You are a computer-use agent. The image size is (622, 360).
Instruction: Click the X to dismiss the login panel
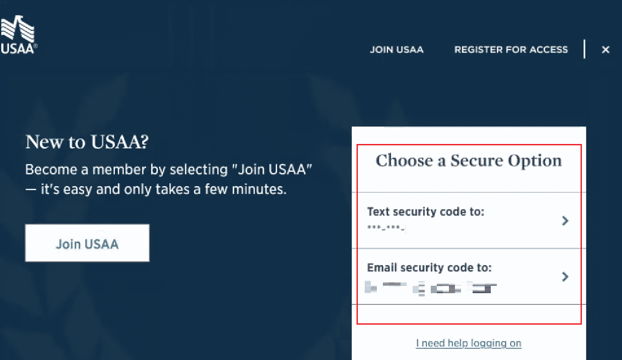tap(605, 49)
